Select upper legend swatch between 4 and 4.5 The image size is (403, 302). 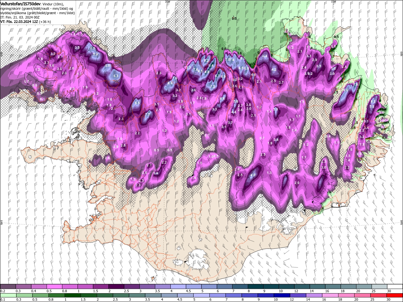click(x=178, y=287)
